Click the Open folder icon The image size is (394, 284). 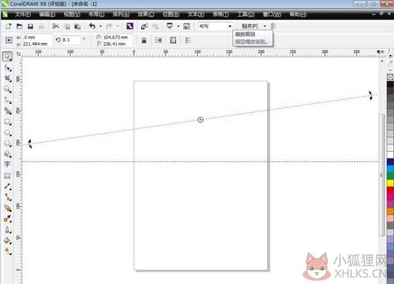pos(19,26)
